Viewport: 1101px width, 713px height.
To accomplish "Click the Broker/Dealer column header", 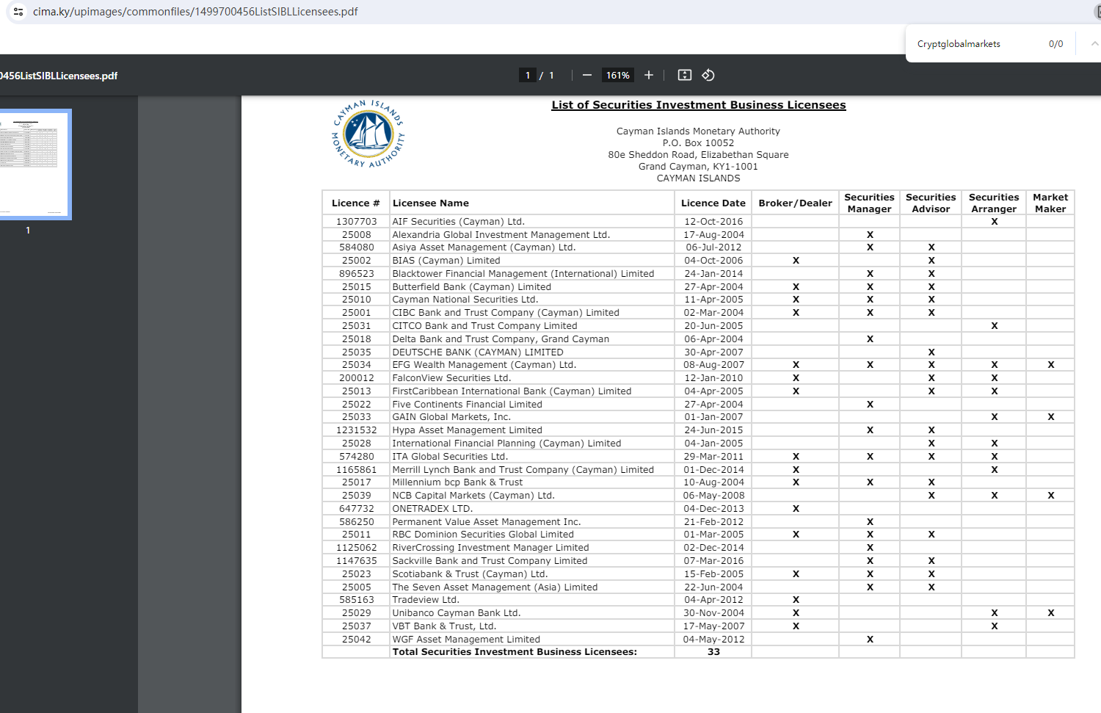I will click(795, 203).
